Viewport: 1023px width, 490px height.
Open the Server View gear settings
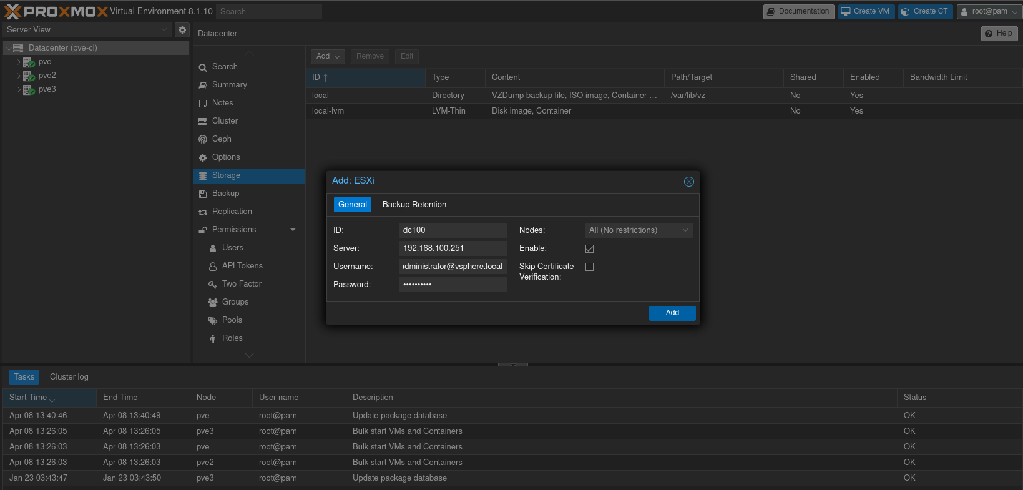182,29
